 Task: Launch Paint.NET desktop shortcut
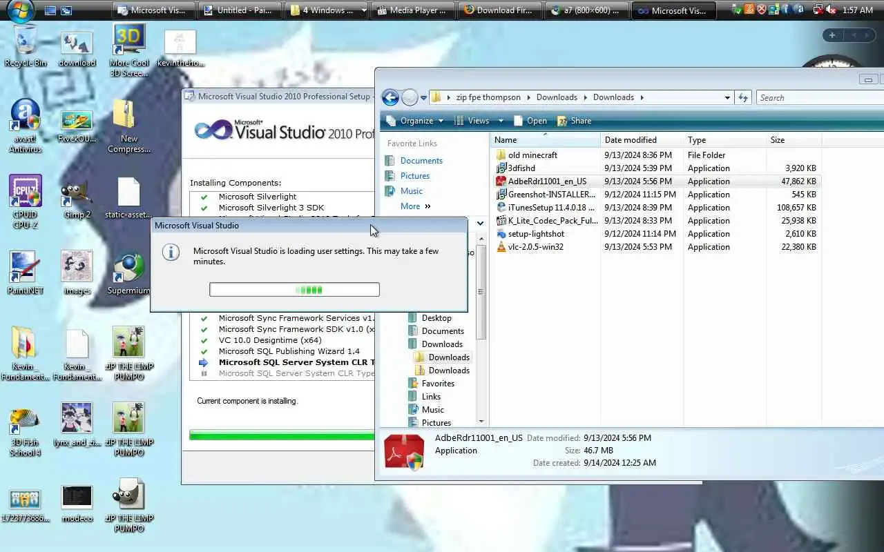[26, 273]
